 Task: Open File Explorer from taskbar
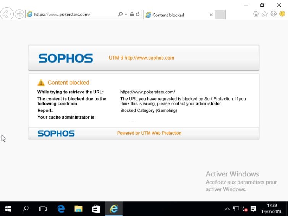[x=78, y=209]
